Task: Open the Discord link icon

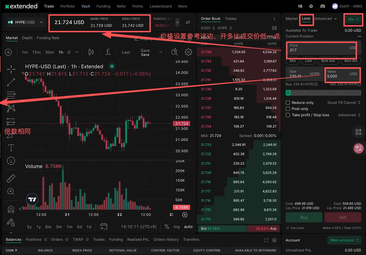Action: click(x=323, y=6)
